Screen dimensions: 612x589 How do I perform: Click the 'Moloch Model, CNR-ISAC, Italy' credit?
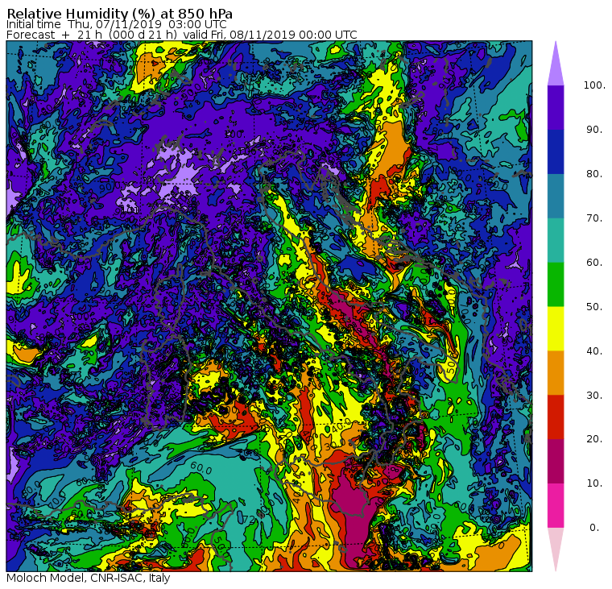(89, 578)
